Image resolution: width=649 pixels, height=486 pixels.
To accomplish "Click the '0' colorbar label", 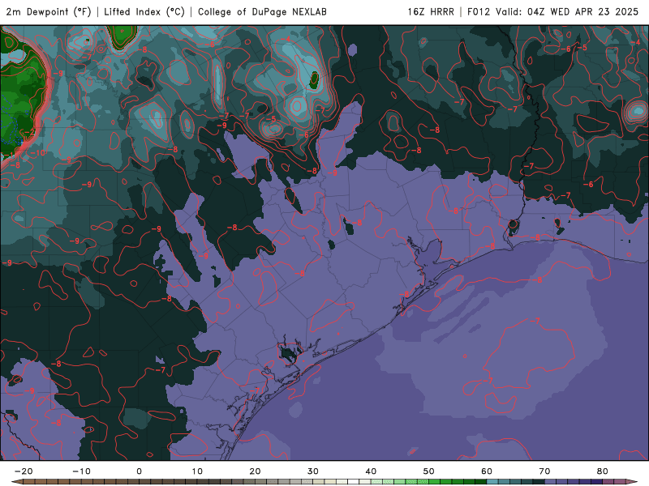I will [x=139, y=471].
